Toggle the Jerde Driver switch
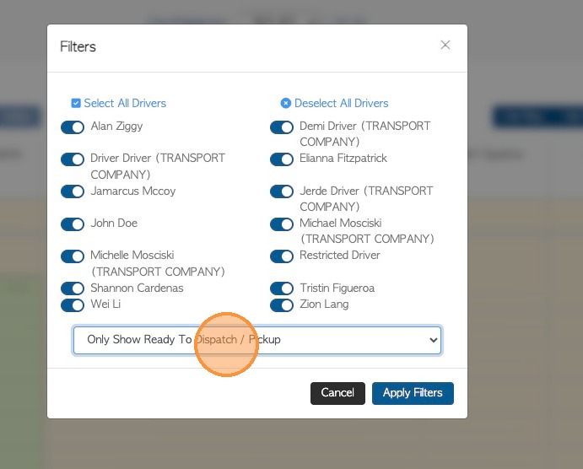The image size is (583, 469). pyautogui.click(x=282, y=191)
